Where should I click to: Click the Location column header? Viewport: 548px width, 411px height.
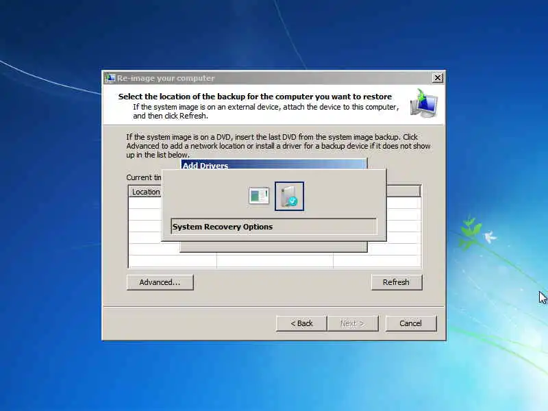point(145,192)
